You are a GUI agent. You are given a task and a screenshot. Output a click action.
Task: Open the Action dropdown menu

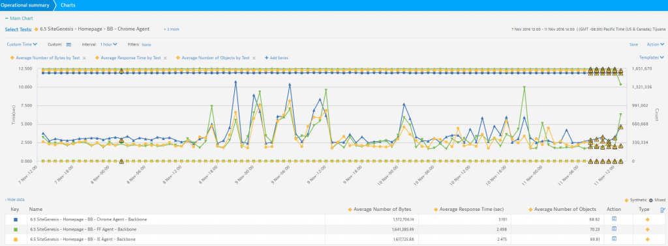[655, 44]
